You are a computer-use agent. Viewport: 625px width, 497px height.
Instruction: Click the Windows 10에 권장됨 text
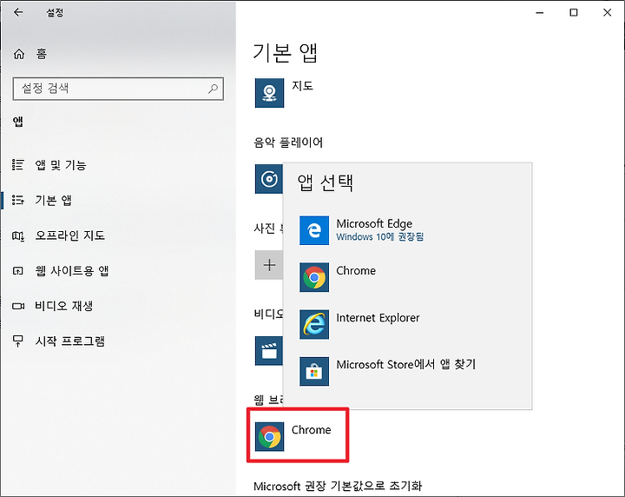click(x=380, y=237)
